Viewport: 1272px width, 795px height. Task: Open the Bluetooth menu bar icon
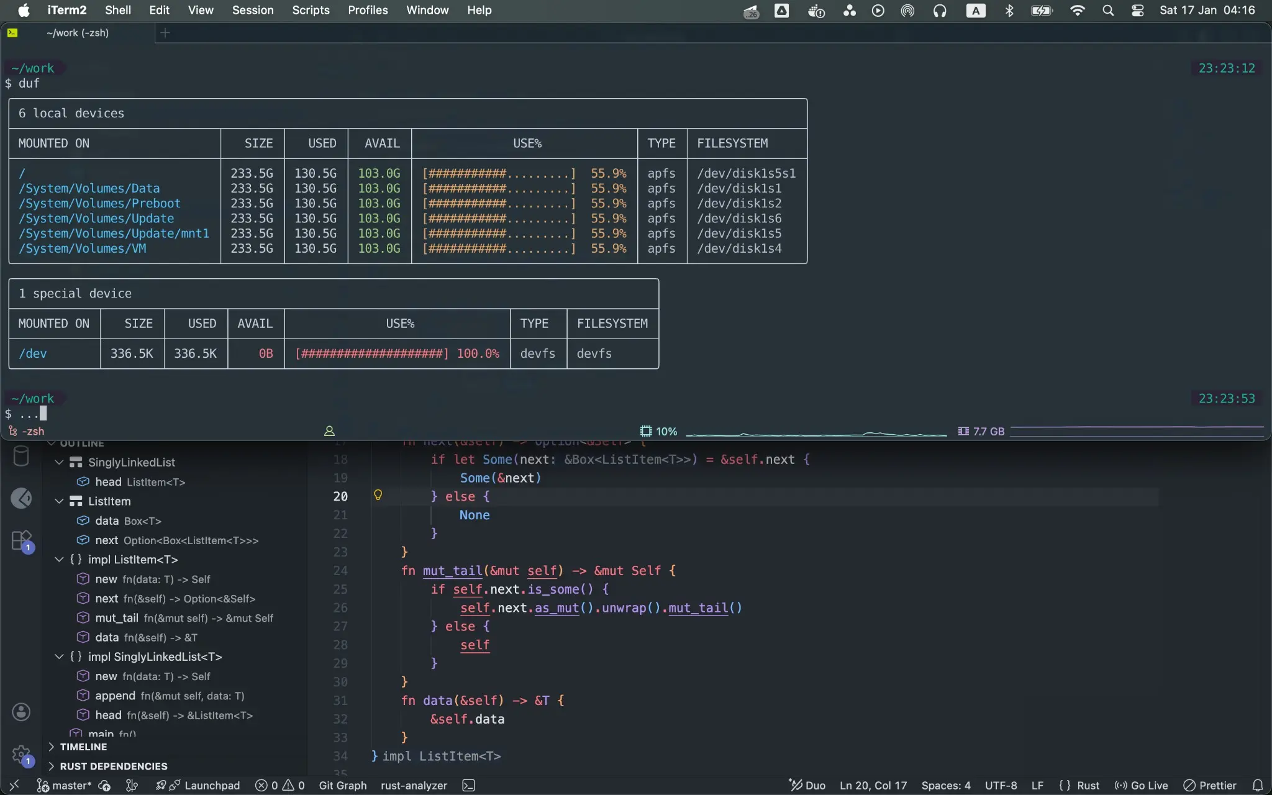click(x=1009, y=11)
